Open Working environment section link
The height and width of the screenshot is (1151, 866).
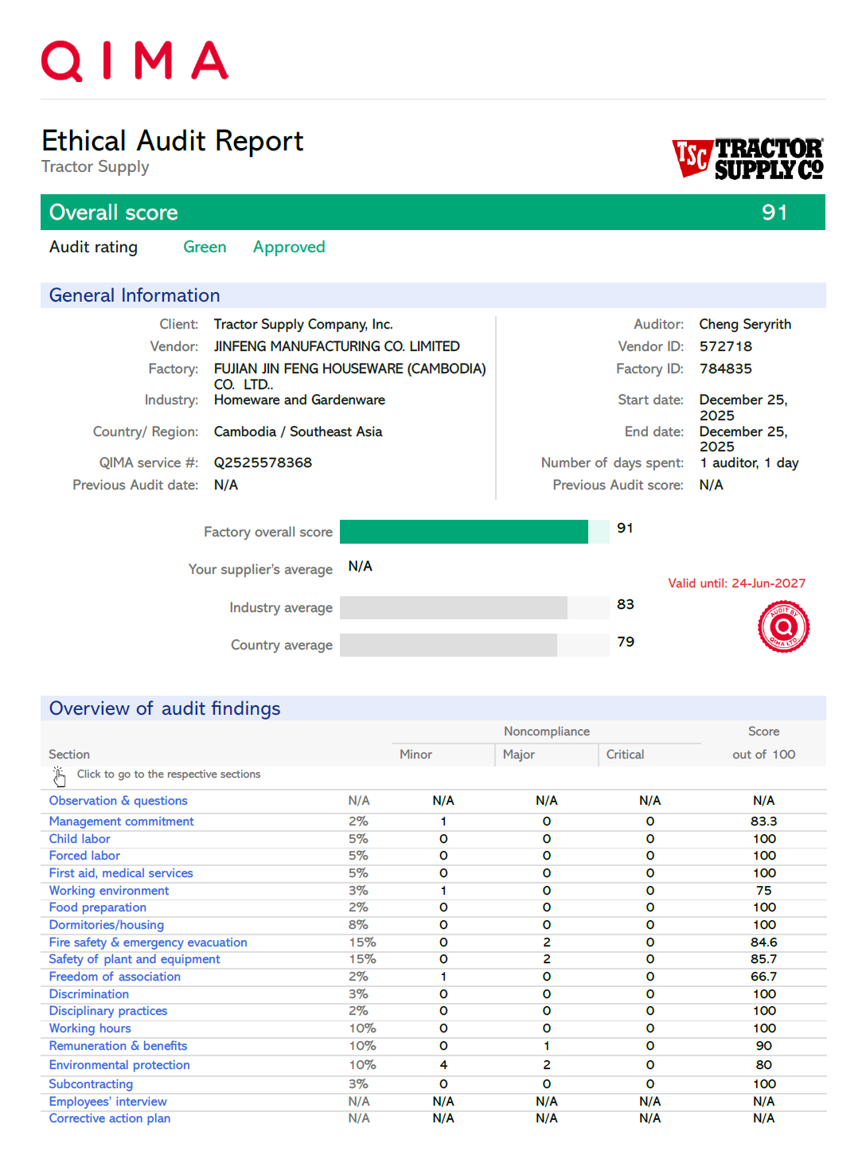pos(109,891)
